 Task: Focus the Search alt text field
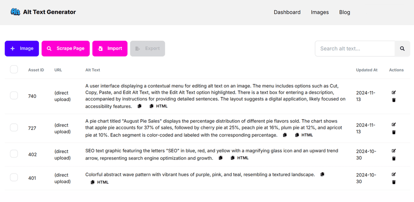(355, 49)
